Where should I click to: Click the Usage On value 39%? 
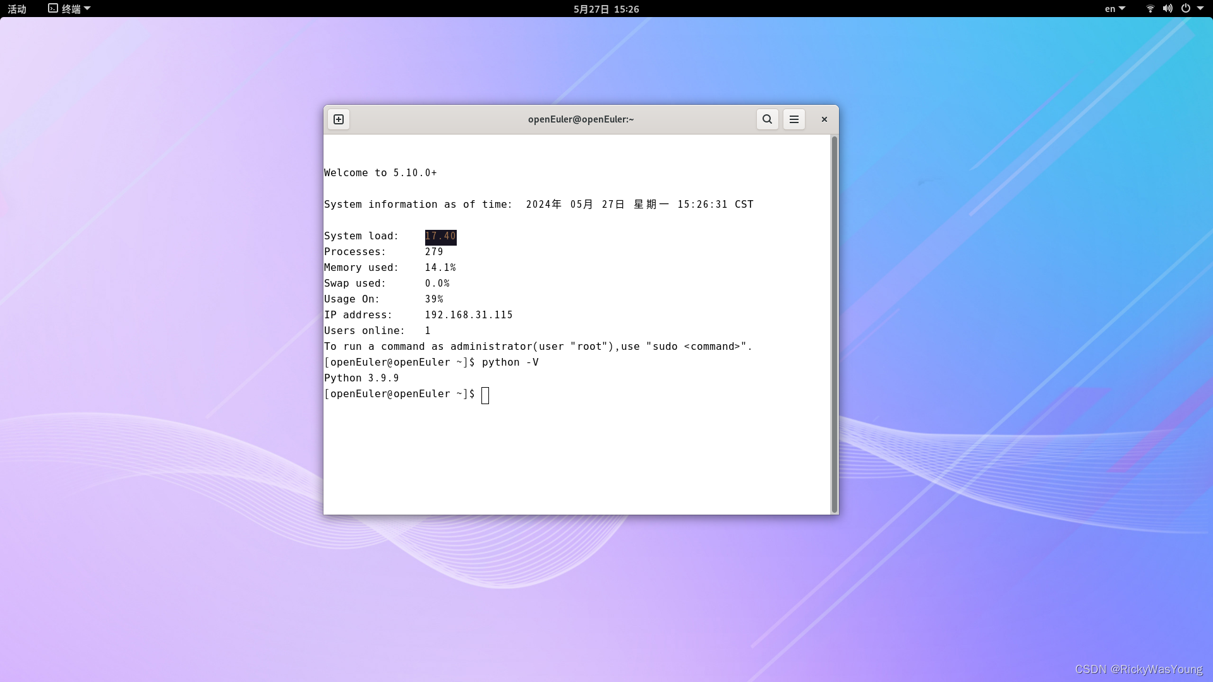pyautogui.click(x=434, y=299)
